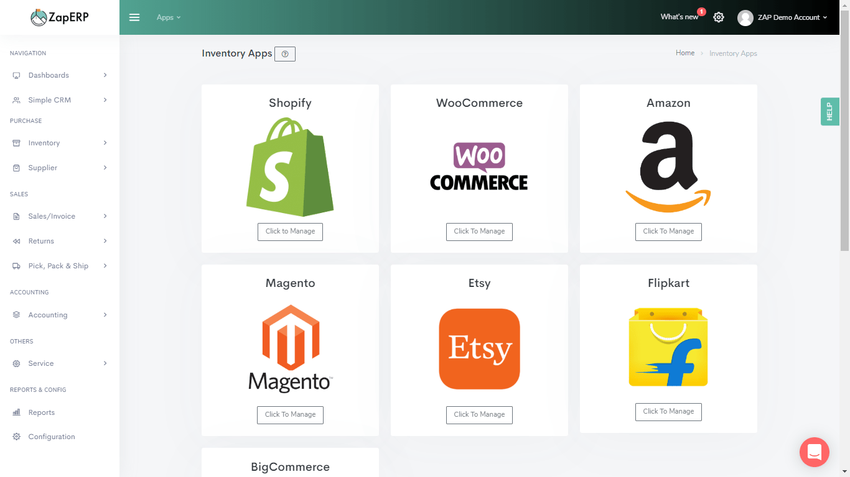This screenshot has height=477, width=850.
Task: Click the BigCommerce card title
Action: [x=290, y=467]
